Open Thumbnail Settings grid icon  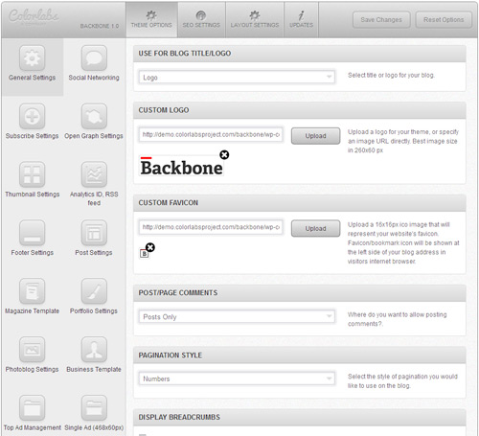click(32, 174)
